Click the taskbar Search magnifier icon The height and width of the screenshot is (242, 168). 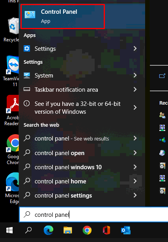[x=28, y=230]
